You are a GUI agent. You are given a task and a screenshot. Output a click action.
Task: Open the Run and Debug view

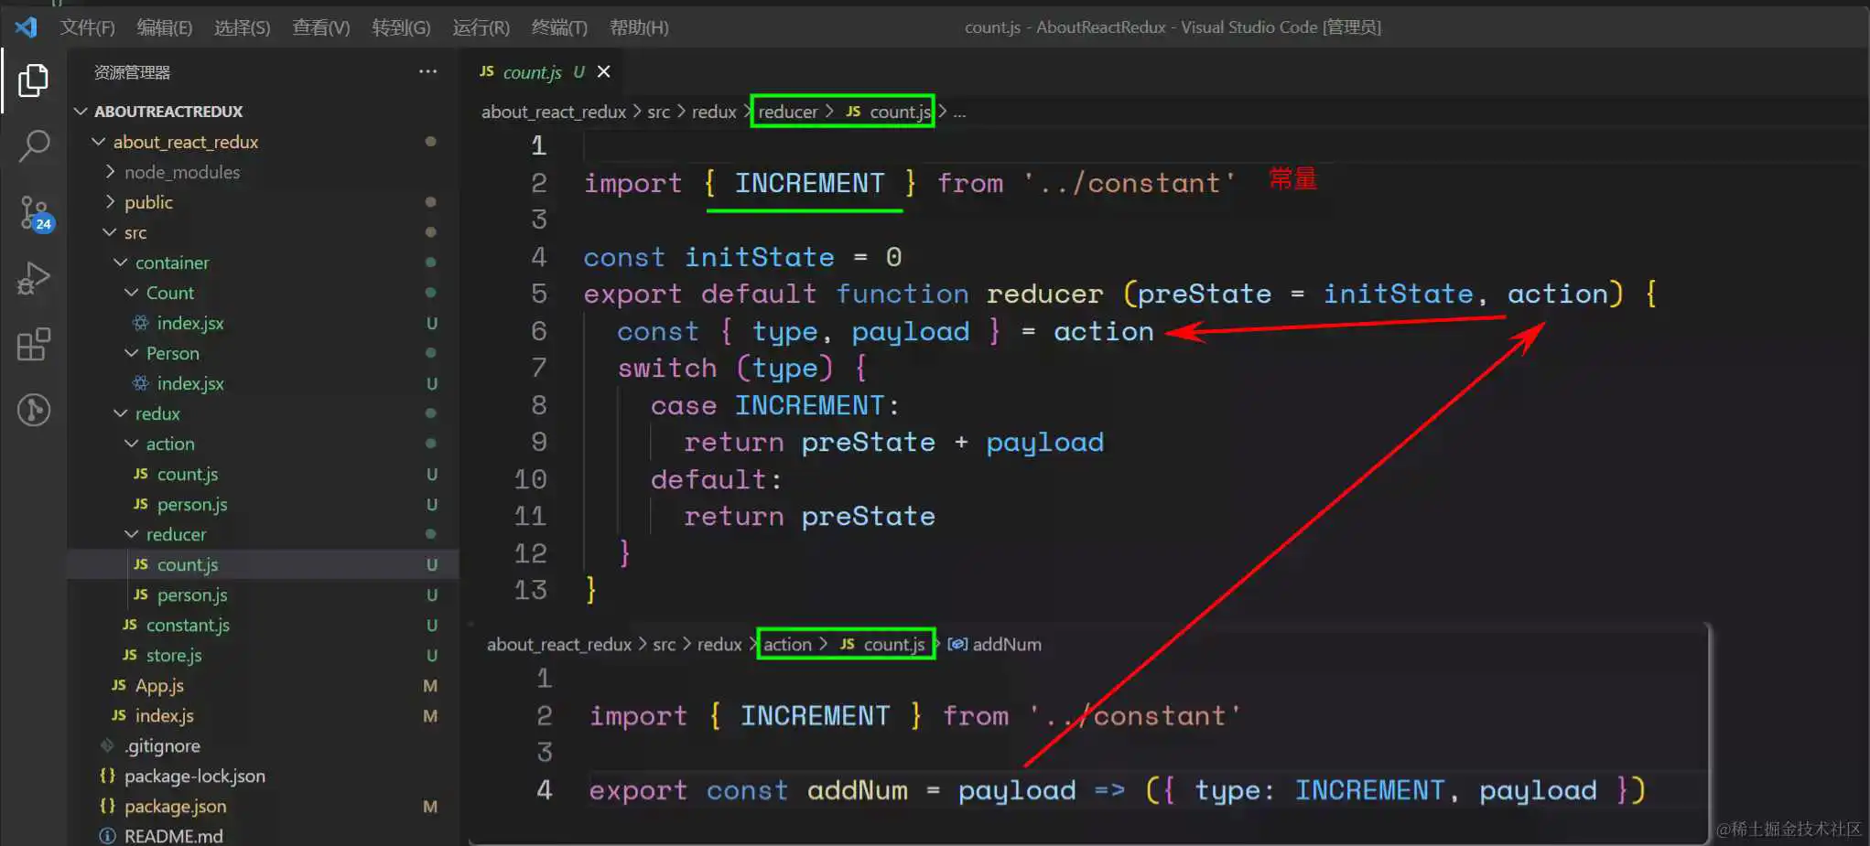tap(34, 278)
